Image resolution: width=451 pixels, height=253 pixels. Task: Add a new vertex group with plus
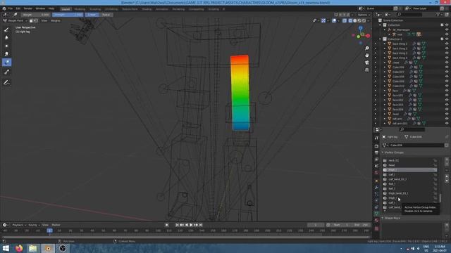pyautogui.click(x=447, y=160)
